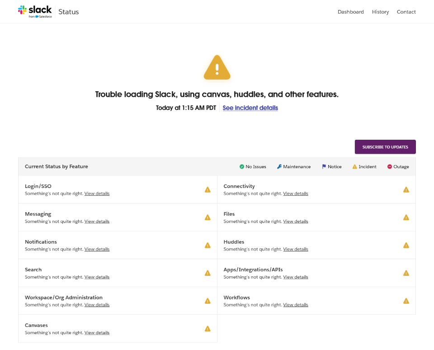Click the incident icon on the Connectivity row
Viewport: 434px width, 350px height.
[x=406, y=189]
